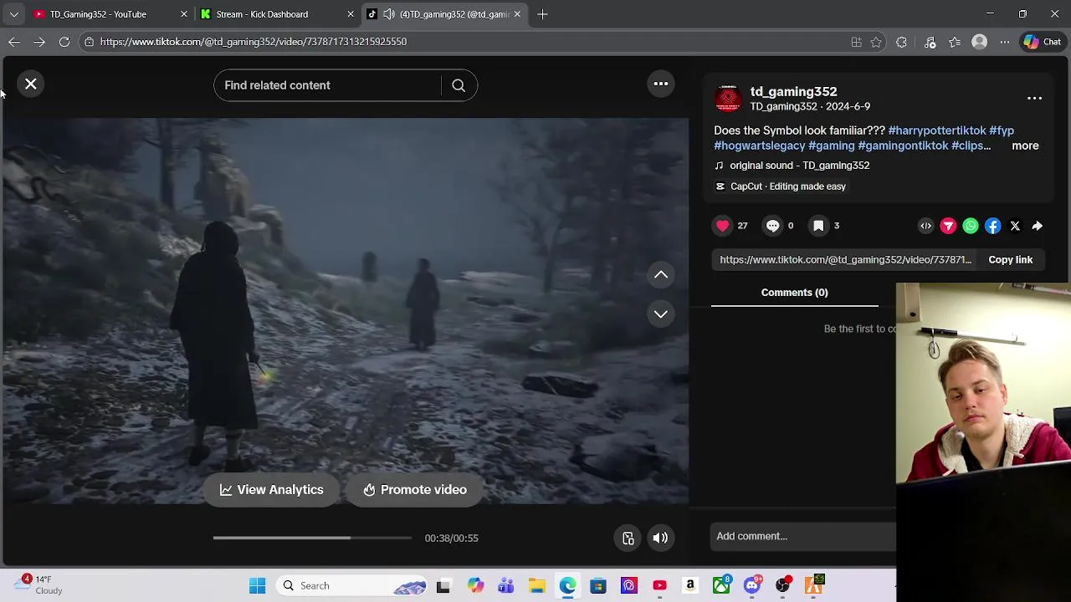The image size is (1071, 602).
Task: Open the #harrypottertiktok hashtag
Action: pyautogui.click(x=937, y=130)
